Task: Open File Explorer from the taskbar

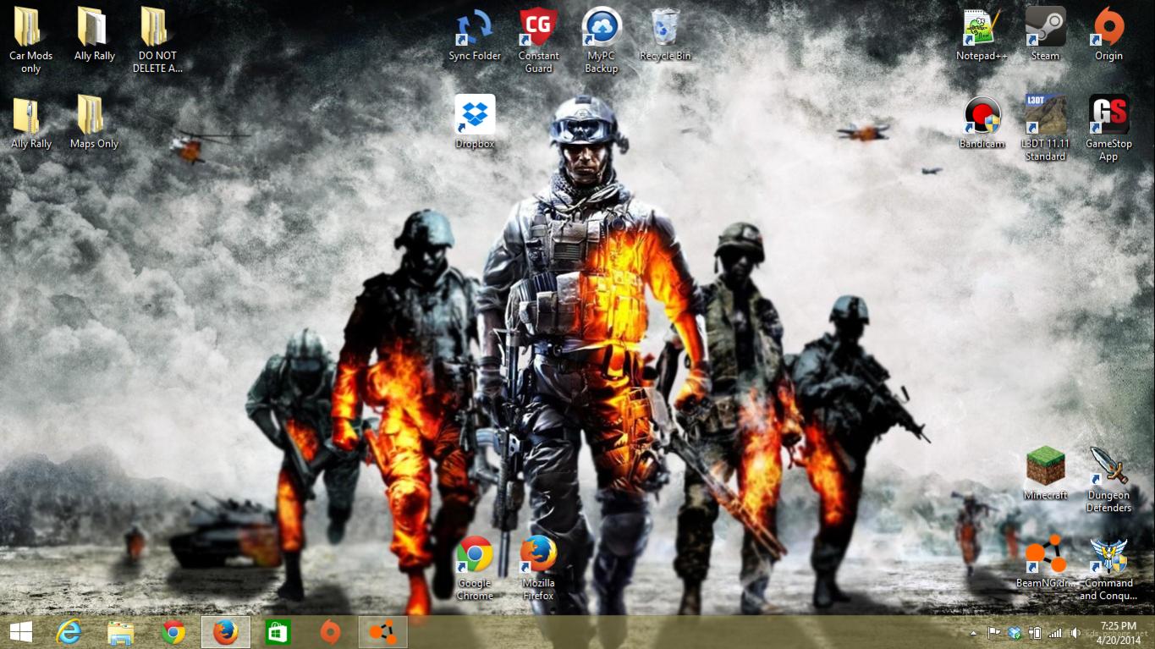Action: 121,632
